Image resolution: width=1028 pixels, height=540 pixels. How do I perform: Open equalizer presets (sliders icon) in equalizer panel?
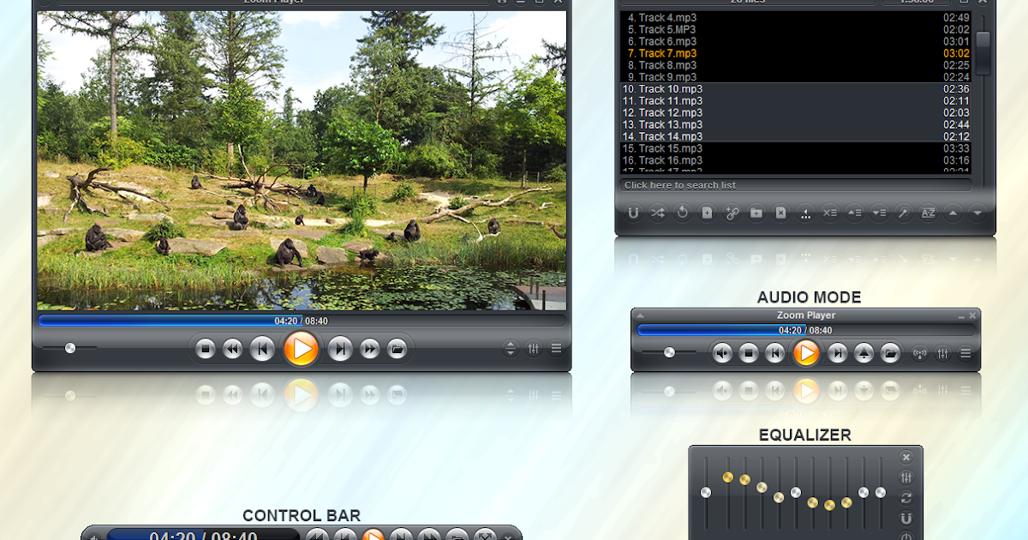click(x=906, y=477)
